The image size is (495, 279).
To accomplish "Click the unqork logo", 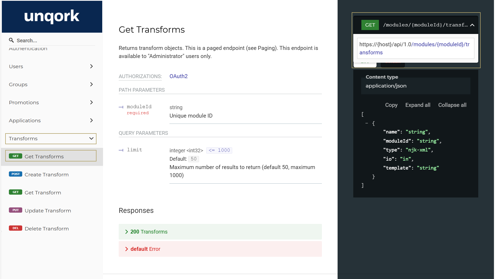I will 52,16.
